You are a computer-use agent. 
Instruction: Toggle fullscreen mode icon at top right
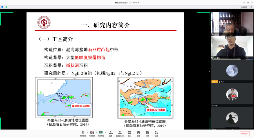[251, 7]
